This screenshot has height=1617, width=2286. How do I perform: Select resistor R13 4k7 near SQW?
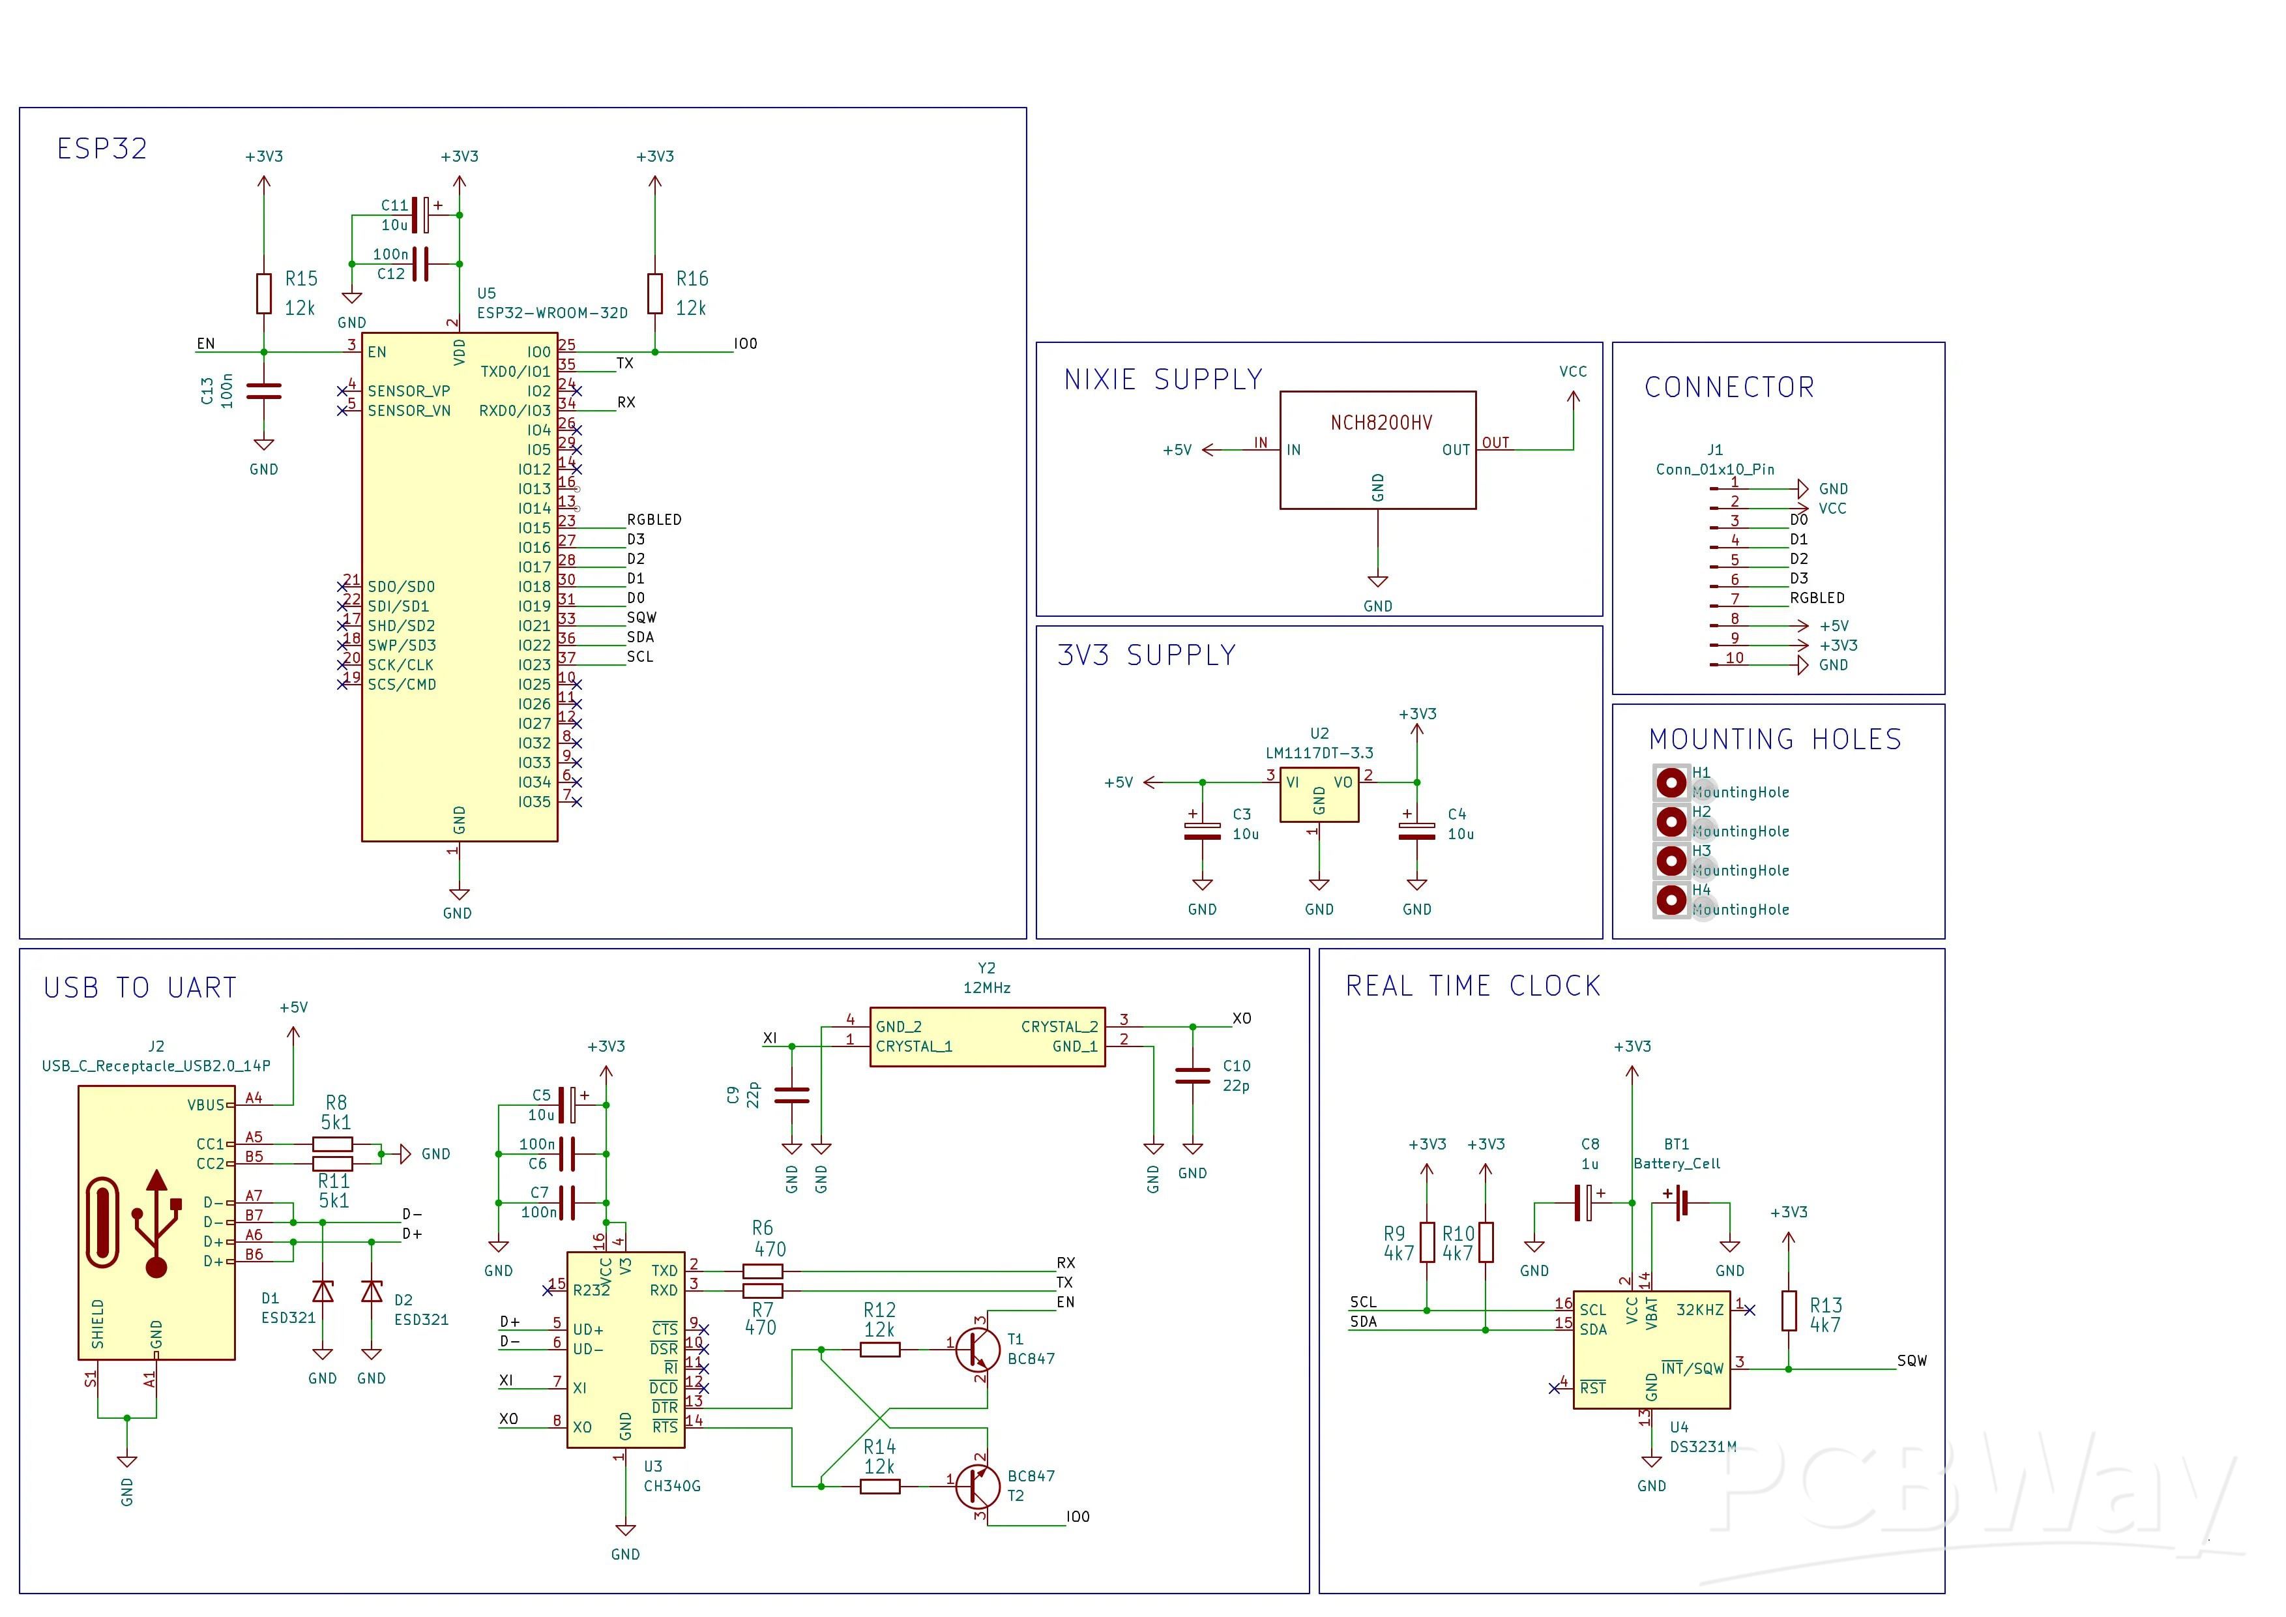coord(1788,1311)
